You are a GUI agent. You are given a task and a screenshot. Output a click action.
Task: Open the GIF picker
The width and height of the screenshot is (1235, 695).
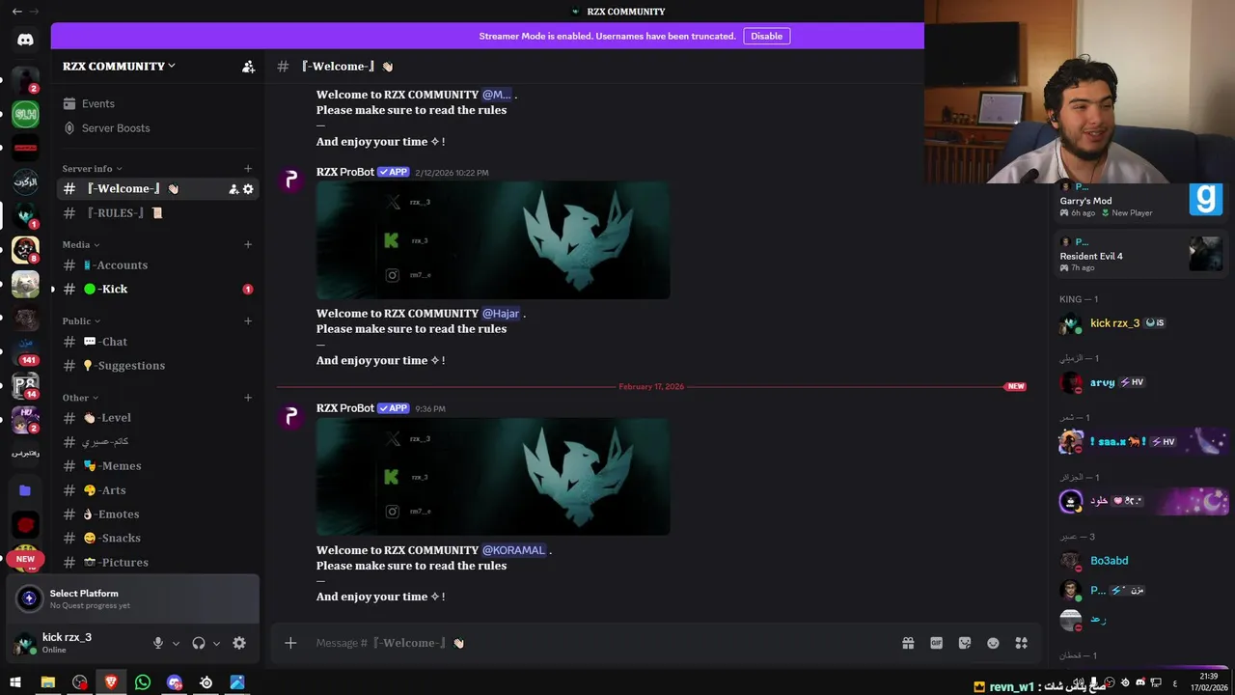pos(936,643)
